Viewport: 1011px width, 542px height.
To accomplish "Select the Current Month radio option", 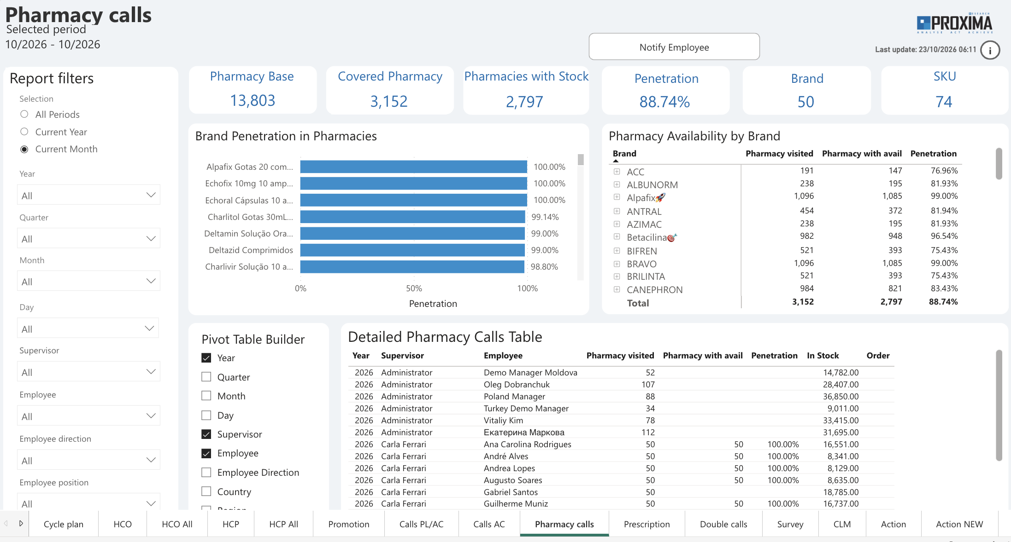I will (x=24, y=149).
